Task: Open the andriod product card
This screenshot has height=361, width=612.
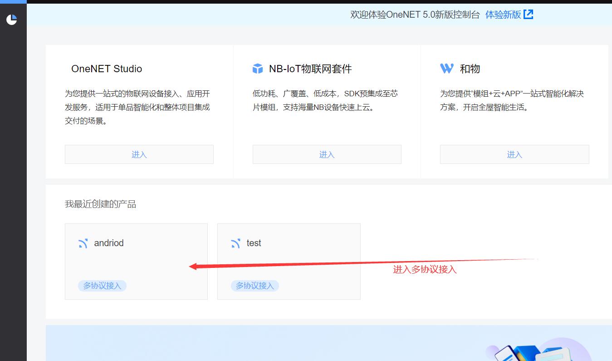Action: (x=136, y=261)
